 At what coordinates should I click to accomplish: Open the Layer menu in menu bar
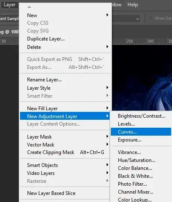coord(10,5)
